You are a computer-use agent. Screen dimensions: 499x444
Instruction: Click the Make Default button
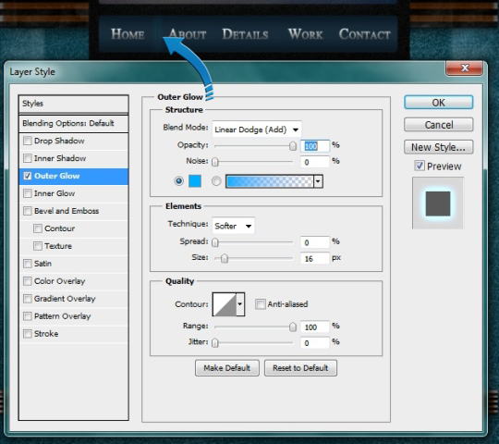pyautogui.click(x=227, y=368)
